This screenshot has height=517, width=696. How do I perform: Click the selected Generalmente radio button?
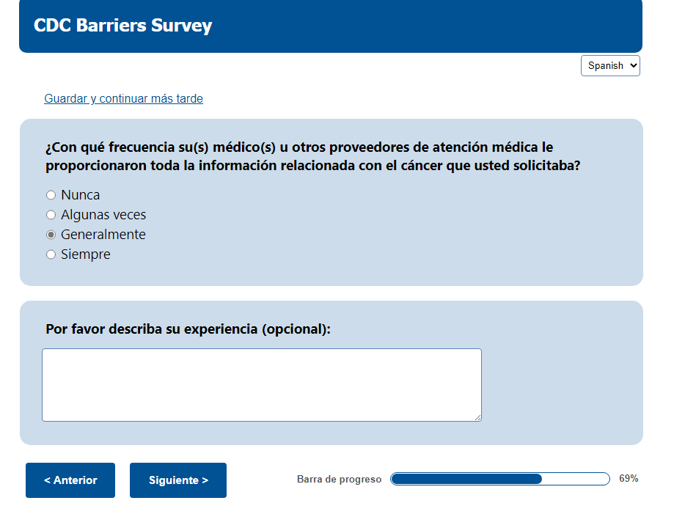(x=51, y=235)
